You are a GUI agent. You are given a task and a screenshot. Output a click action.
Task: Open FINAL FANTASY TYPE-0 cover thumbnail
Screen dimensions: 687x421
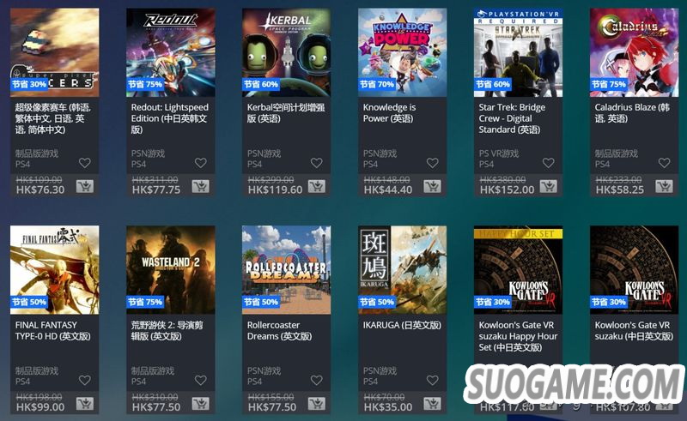(55, 270)
